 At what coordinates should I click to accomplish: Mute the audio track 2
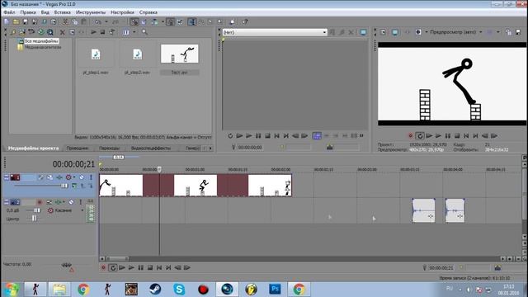71,202
